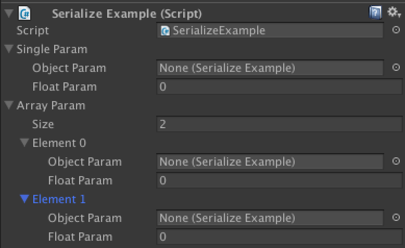Collapse the Element 1 foldout arrow

24,199
